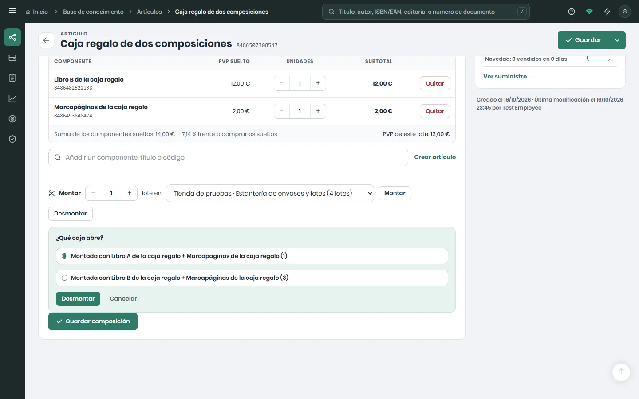Click the top-right Guardar button
Viewport: 639px width, 399px height.
point(584,40)
